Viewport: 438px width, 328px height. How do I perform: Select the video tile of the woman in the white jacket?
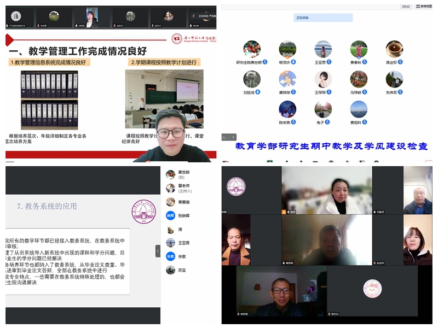(x=326, y=190)
